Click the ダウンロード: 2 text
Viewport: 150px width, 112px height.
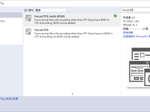[x=130, y=25]
